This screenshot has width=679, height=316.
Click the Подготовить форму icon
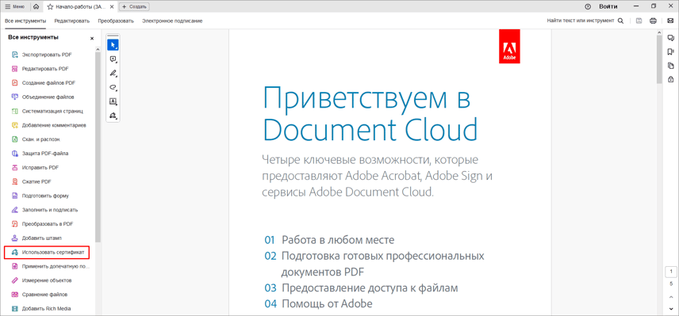tap(15, 196)
